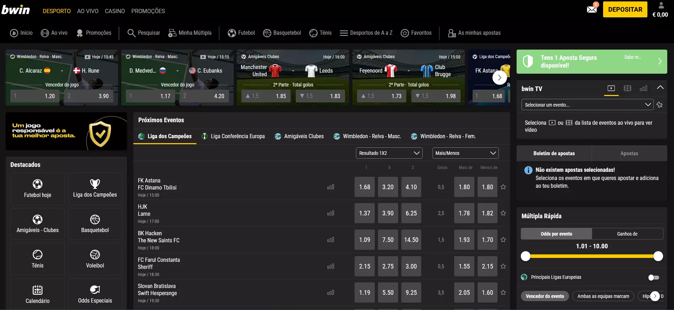Go to Início home

coord(21,33)
